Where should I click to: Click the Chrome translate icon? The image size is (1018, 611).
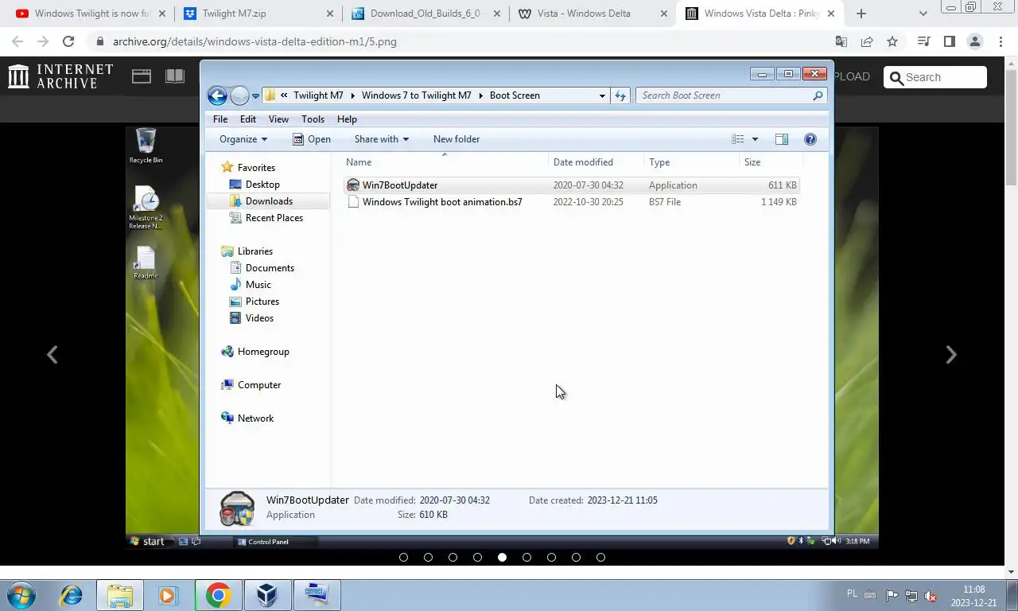tap(841, 41)
